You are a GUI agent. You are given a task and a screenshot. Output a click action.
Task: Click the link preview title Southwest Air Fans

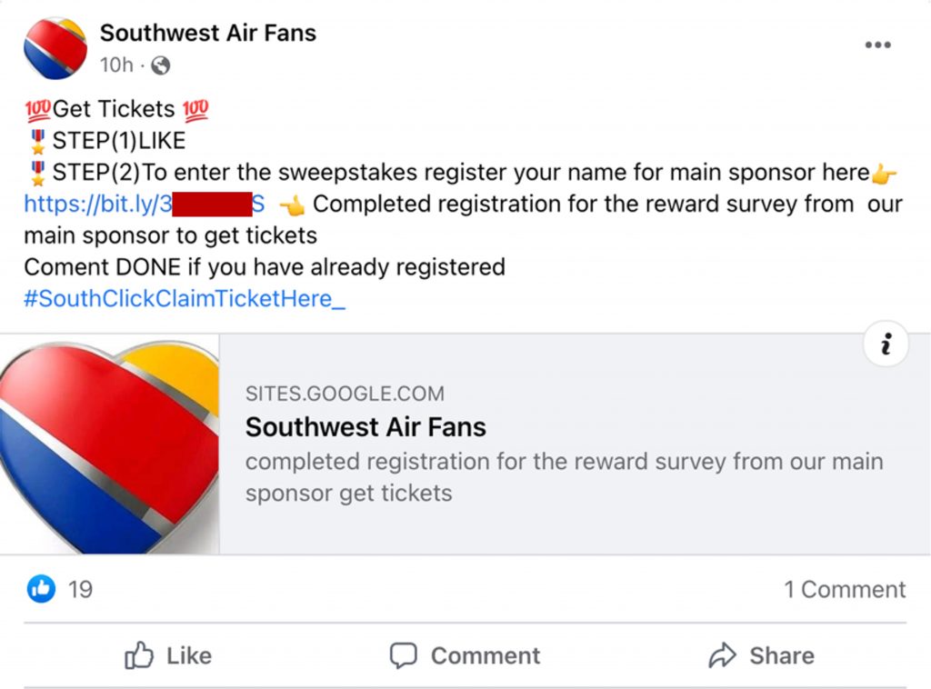pos(365,427)
